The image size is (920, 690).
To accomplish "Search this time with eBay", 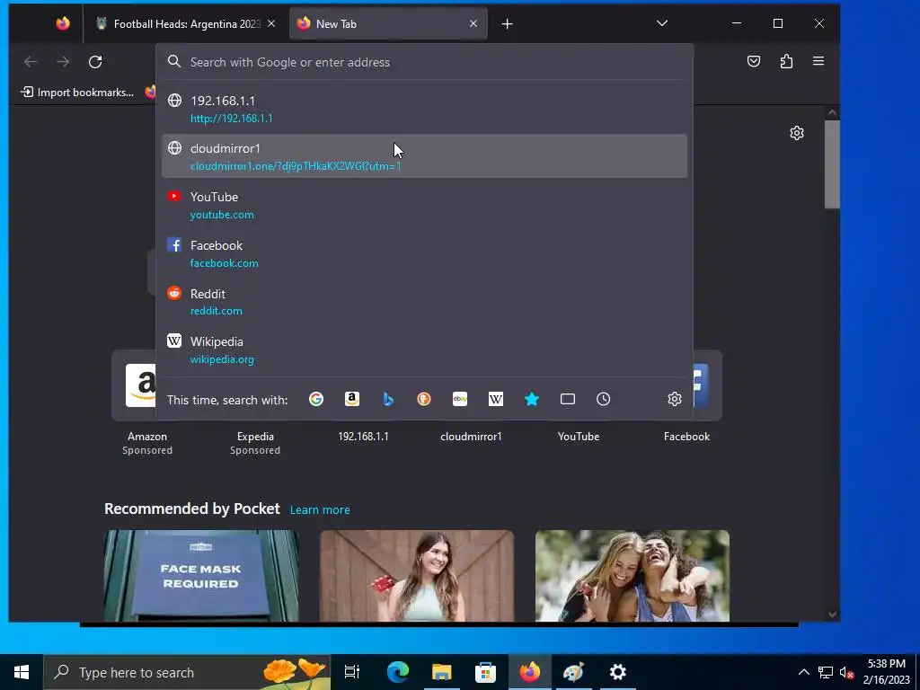I will [x=460, y=399].
